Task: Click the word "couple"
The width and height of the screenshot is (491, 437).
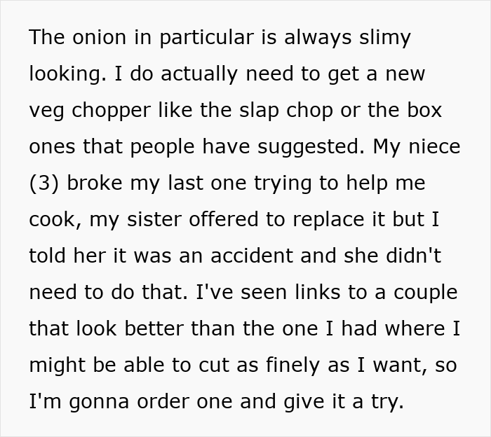Action: (x=426, y=292)
